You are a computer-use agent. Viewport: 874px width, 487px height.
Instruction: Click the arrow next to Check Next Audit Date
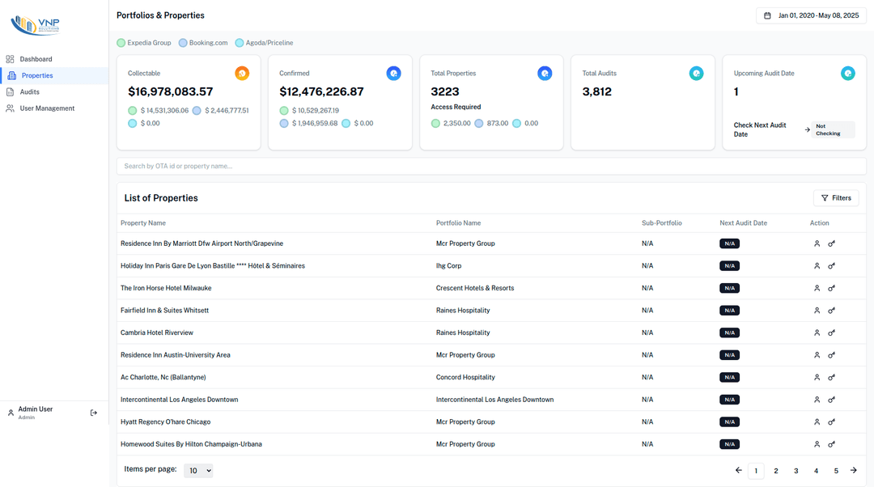807,129
